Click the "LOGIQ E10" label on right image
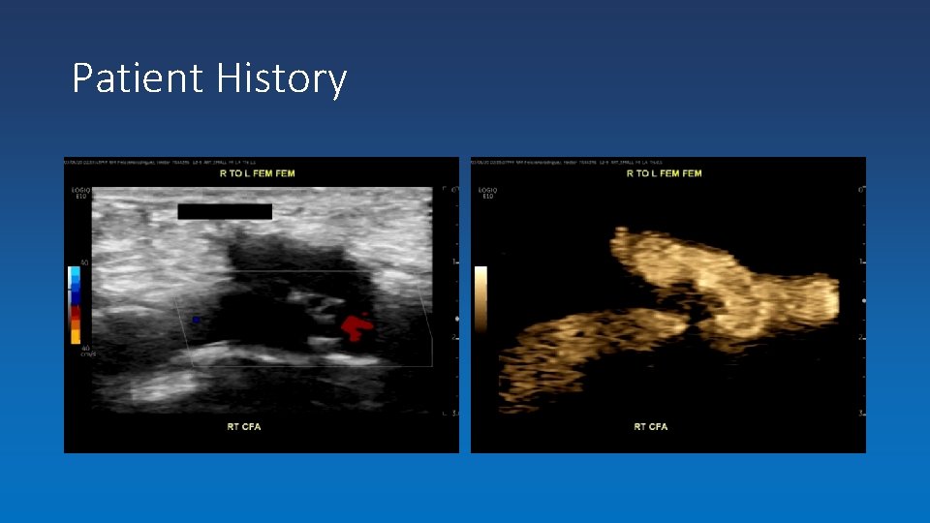 pos(487,193)
